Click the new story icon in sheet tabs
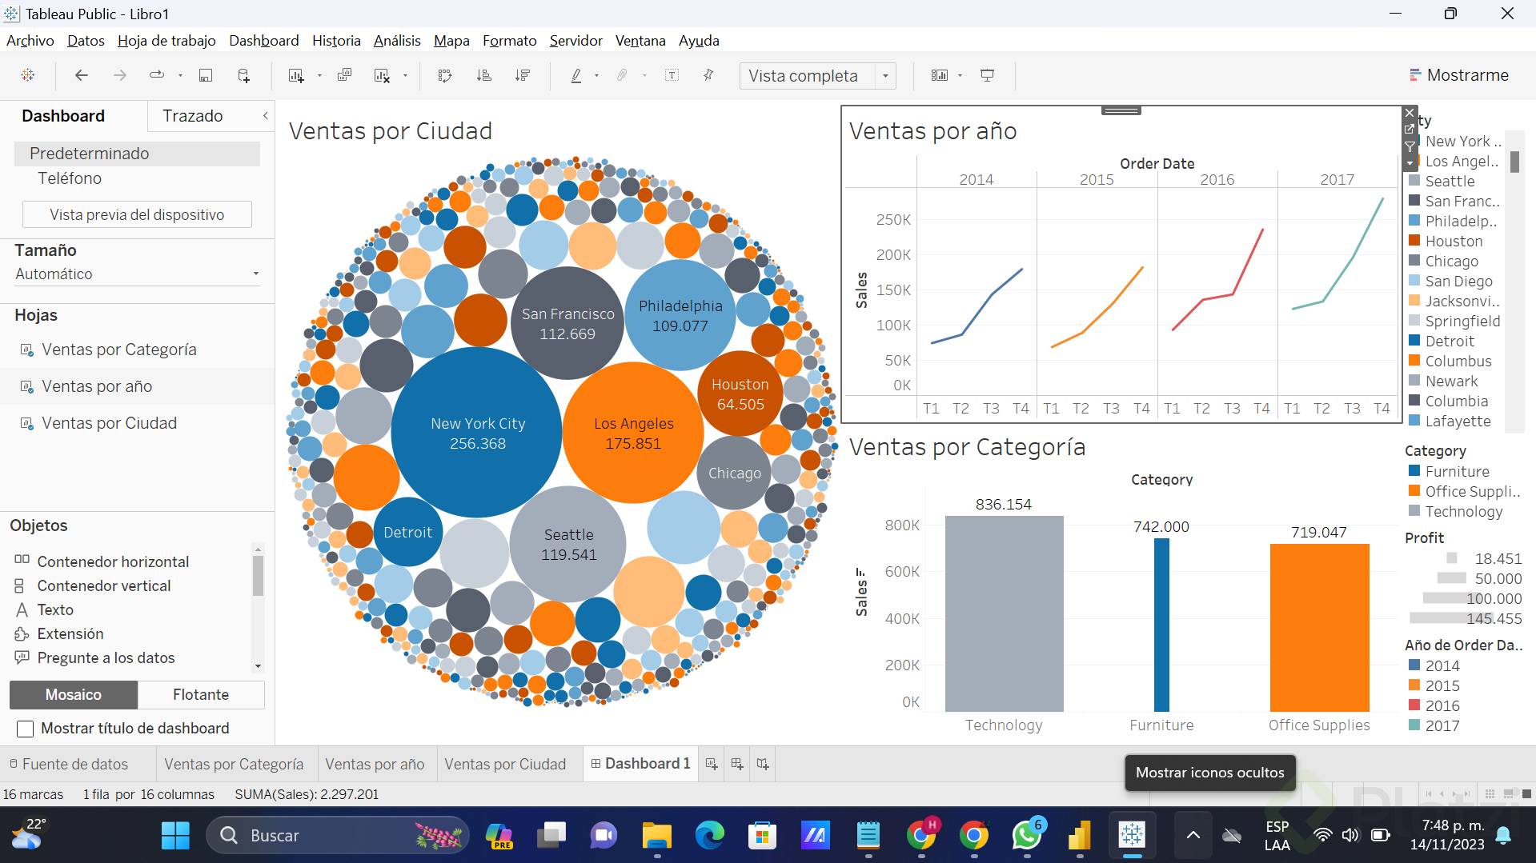This screenshot has width=1536, height=863. pyautogui.click(x=763, y=764)
